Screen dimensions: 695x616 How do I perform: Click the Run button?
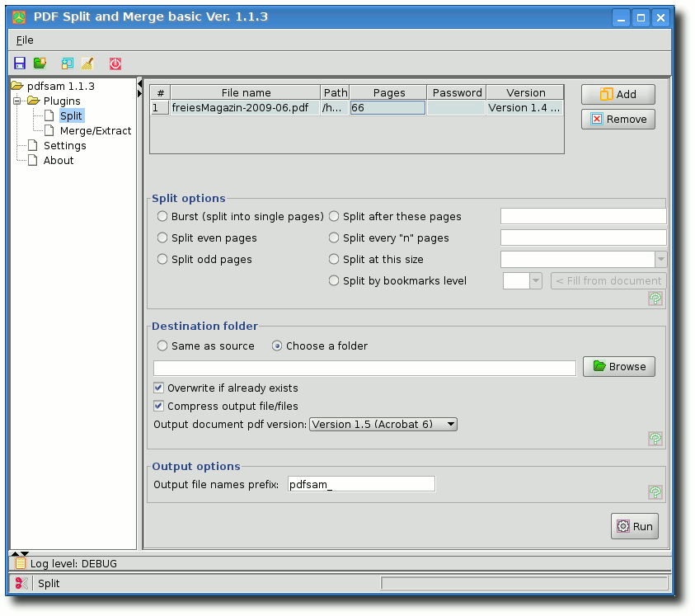click(x=634, y=526)
